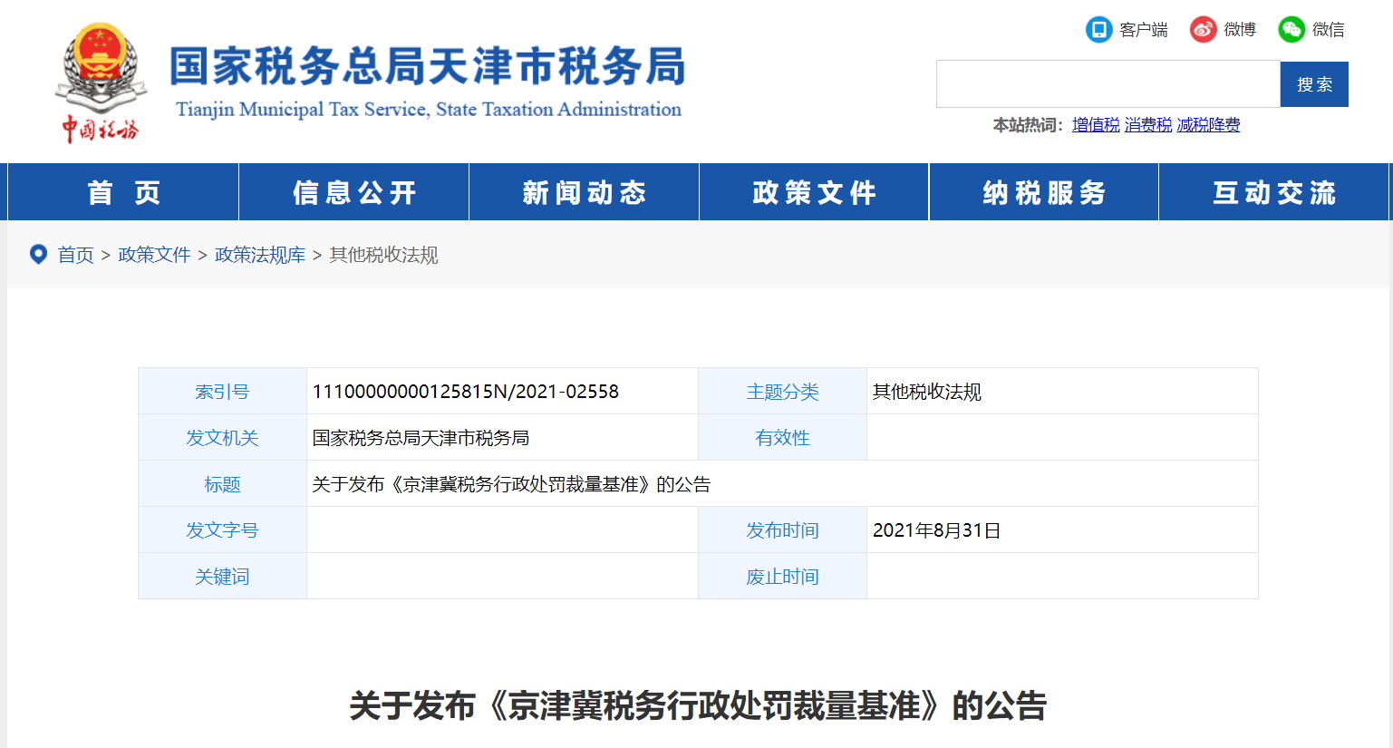The height and width of the screenshot is (748, 1393).
Task: Open the 互动交流 menu item
Action: point(1274,192)
